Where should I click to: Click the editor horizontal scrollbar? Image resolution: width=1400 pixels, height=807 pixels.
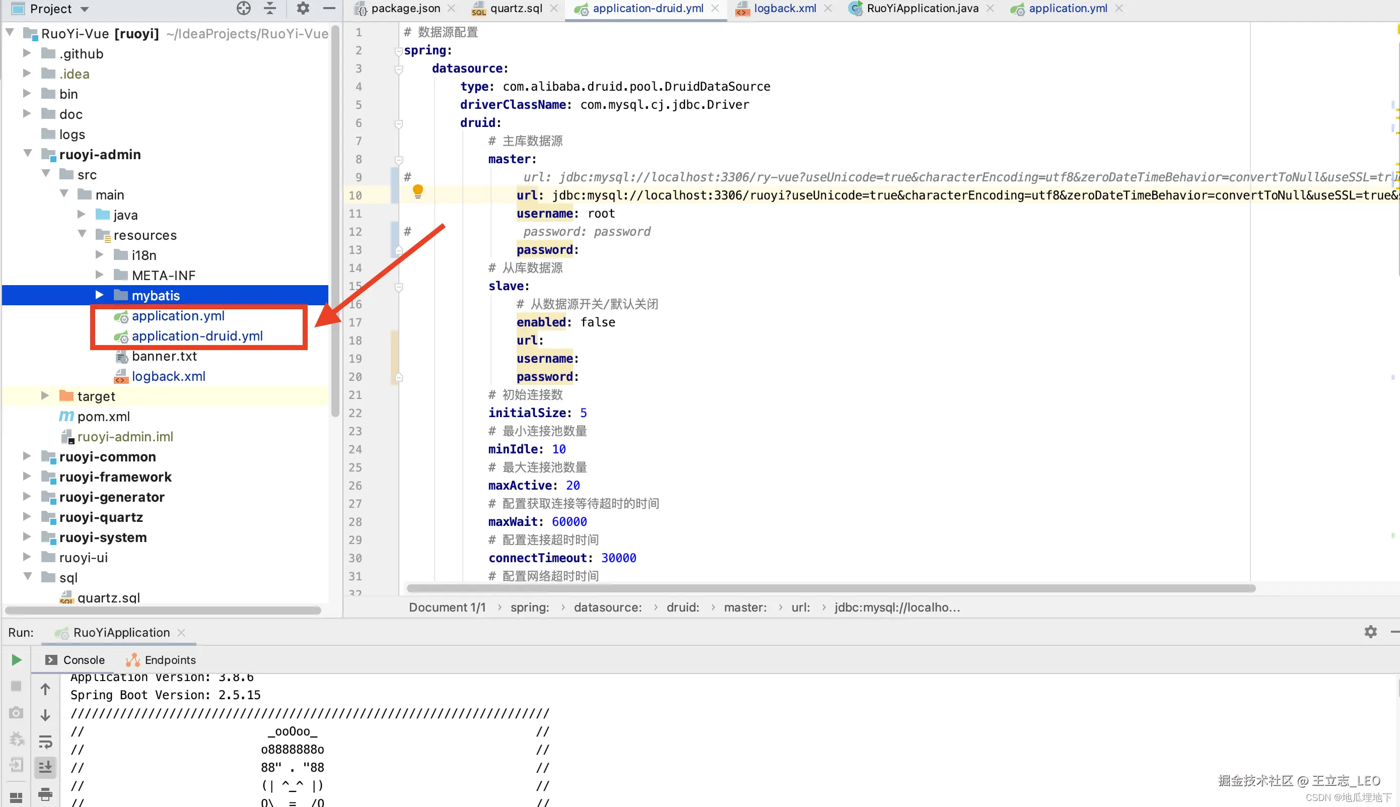pyautogui.click(x=831, y=588)
